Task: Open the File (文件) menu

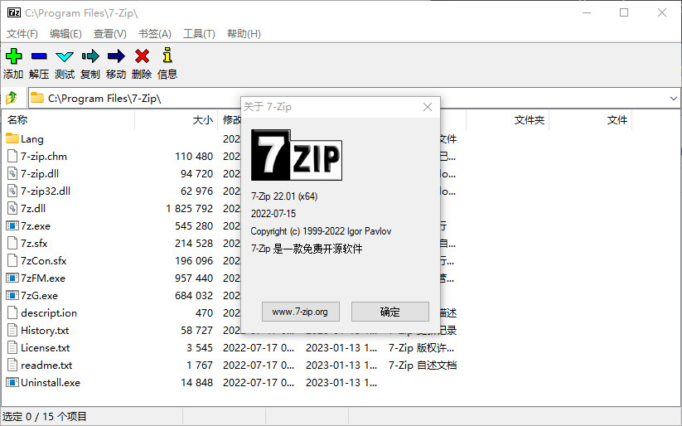Action: (22, 33)
